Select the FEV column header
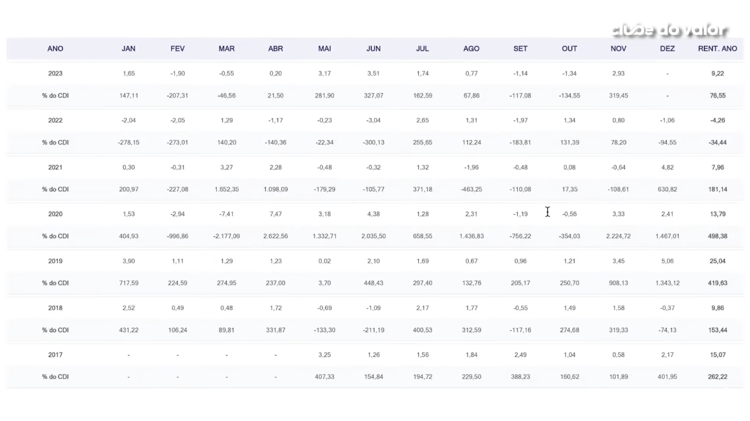This screenshot has height=421, width=750. tap(177, 49)
